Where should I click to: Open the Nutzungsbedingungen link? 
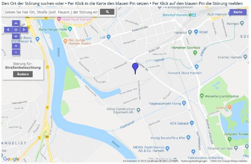click(194, 161)
